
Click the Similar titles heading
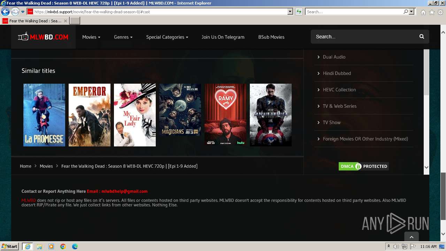(38, 71)
